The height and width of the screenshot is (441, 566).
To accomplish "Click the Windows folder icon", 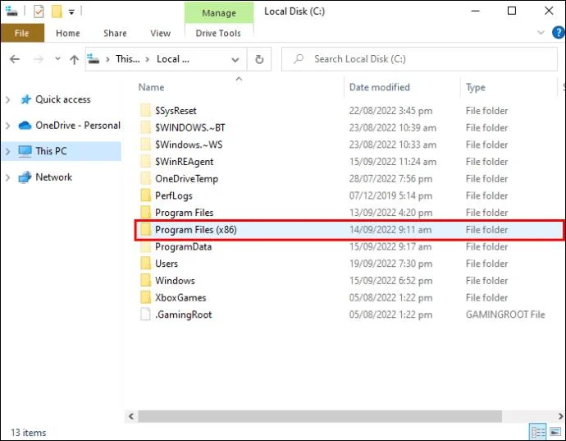I will pos(145,280).
